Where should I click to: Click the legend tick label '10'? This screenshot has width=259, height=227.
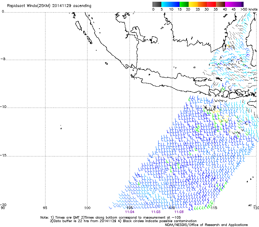click(x=171, y=9)
